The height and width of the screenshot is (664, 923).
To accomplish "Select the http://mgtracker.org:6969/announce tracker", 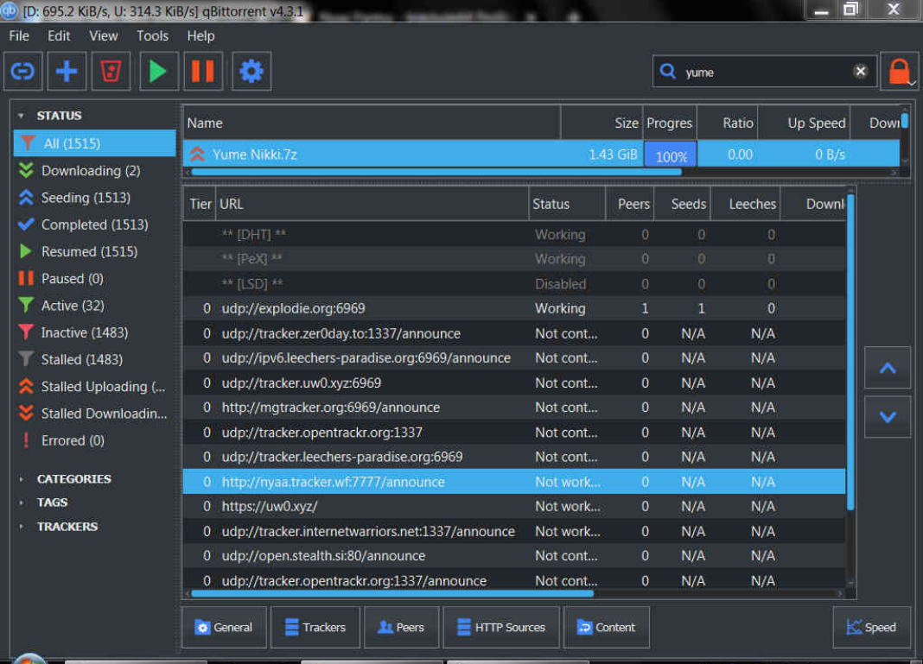I will tap(514, 408).
